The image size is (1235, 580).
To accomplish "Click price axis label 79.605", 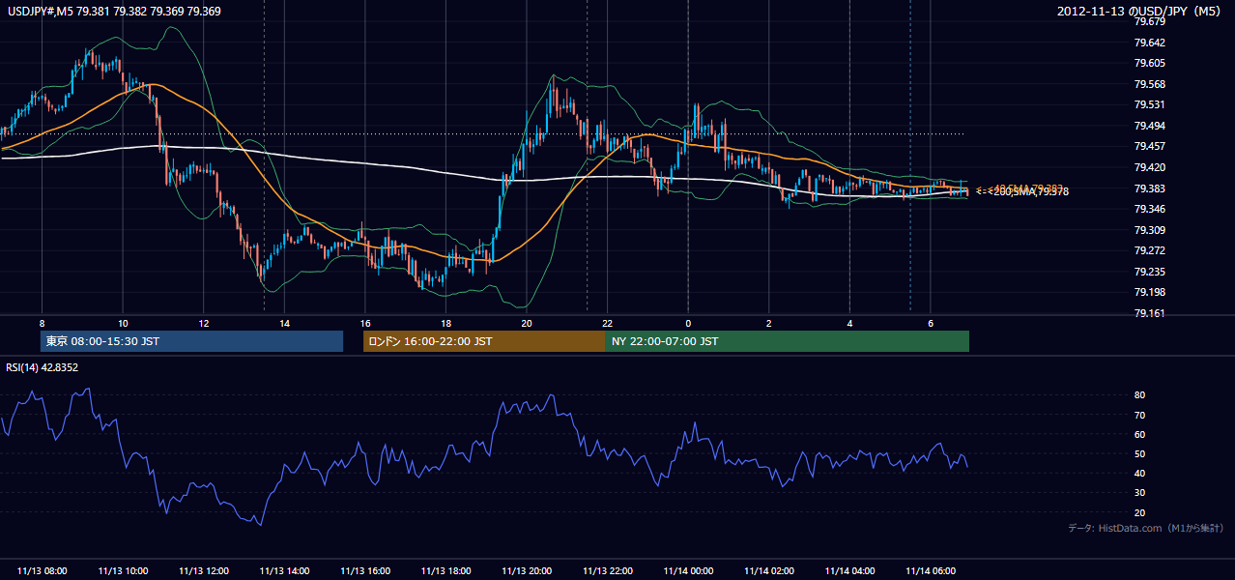I will (x=1149, y=63).
